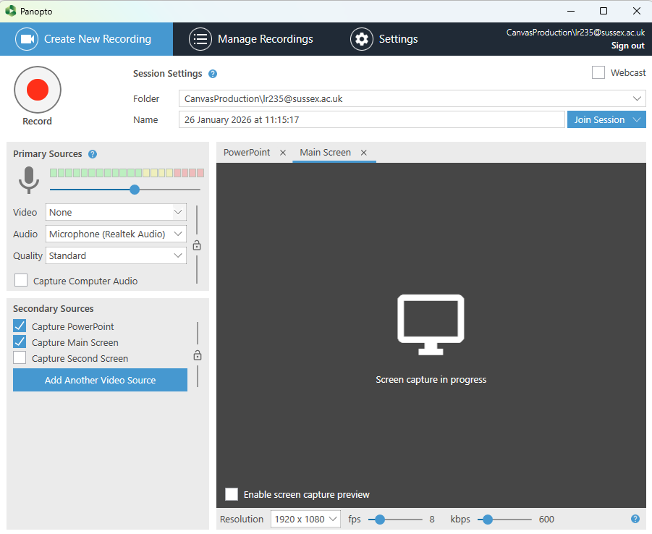Click the fps slider handle
This screenshot has width=652, height=534.
click(x=380, y=519)
